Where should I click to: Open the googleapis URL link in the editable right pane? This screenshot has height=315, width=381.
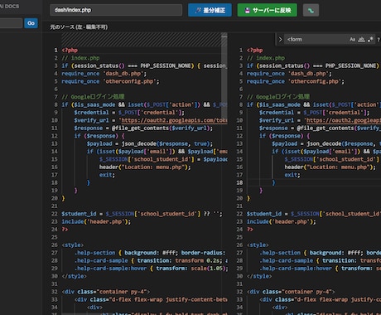click(343, 120)
